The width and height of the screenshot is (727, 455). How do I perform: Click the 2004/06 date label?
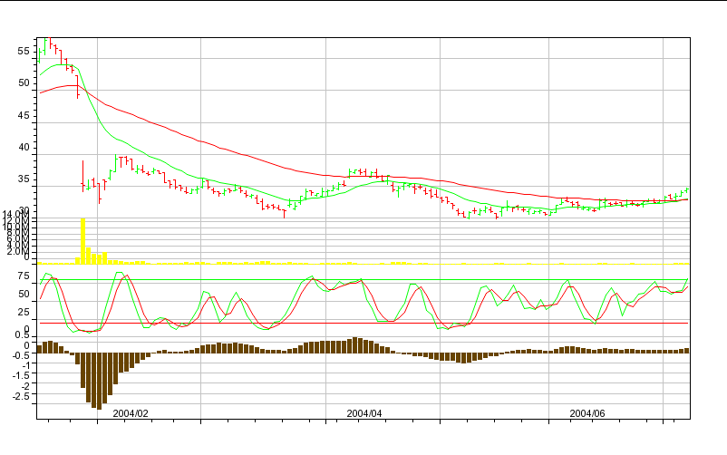pyautogui.click(x=587, y=412)
